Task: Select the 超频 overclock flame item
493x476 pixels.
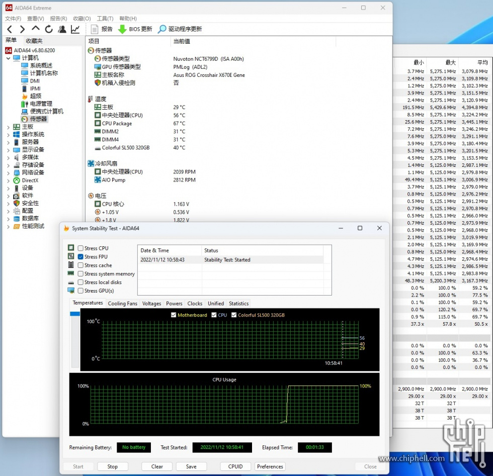Action: tap(36, 96)
